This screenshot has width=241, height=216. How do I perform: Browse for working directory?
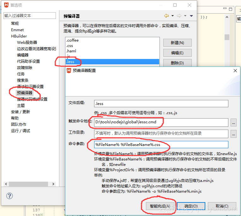pos(233,134)
